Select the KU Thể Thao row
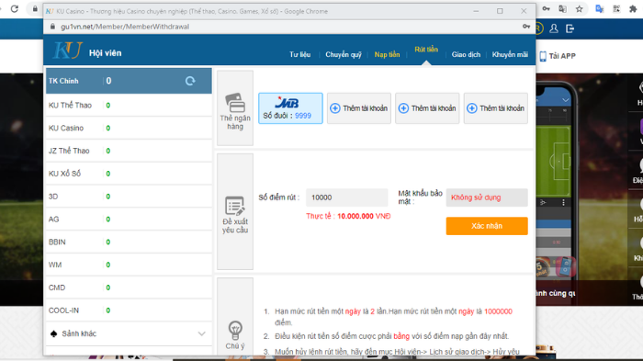Image resolution: width=643 pixels, height=361 pixels. point(129,106)
